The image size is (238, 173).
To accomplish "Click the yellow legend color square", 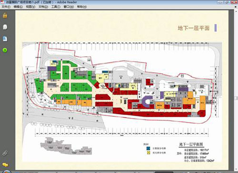I will tap(149, 153).
